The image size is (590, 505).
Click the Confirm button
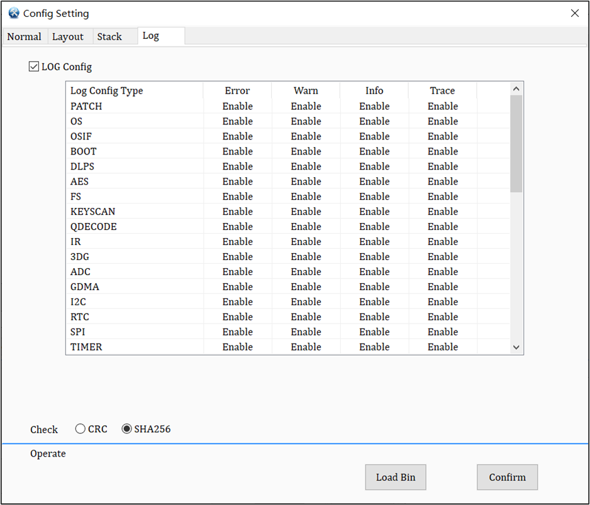coord(507,477)
